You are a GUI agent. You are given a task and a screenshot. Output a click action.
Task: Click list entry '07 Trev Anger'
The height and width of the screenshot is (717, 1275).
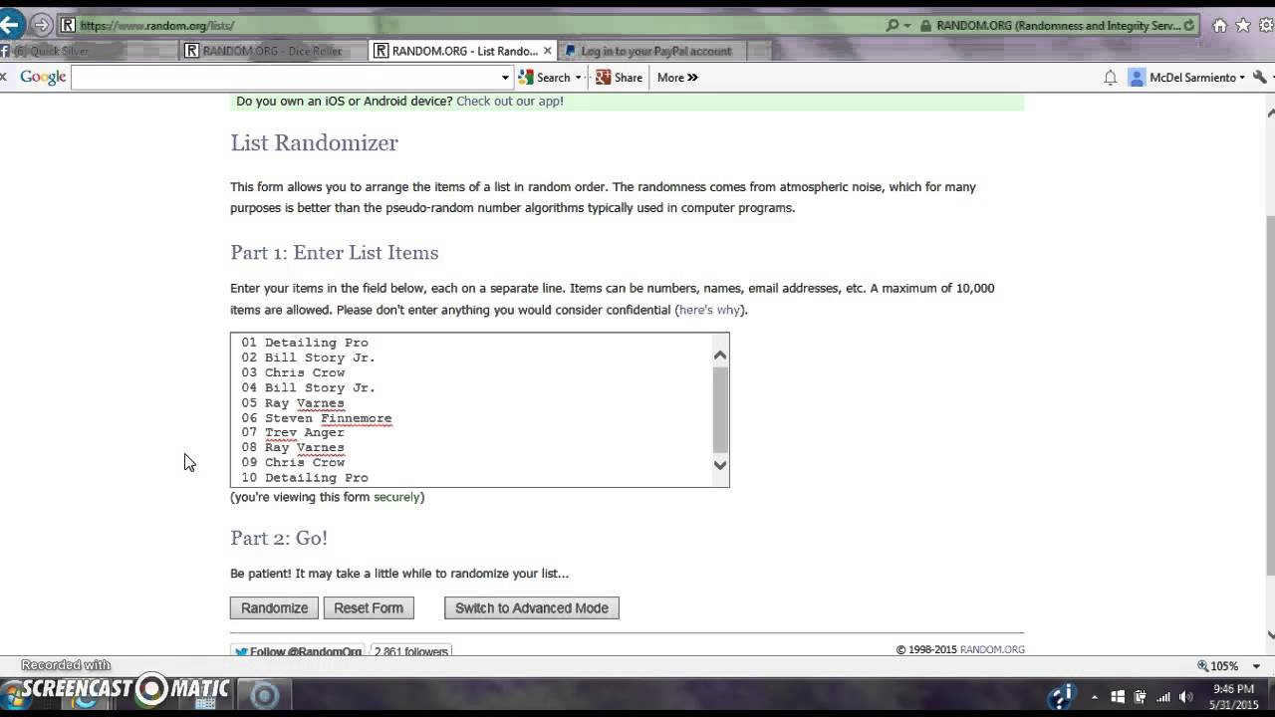(293, 432)
